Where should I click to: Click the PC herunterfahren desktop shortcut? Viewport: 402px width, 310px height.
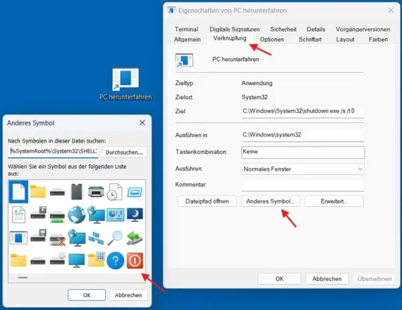tap(126, 84)
